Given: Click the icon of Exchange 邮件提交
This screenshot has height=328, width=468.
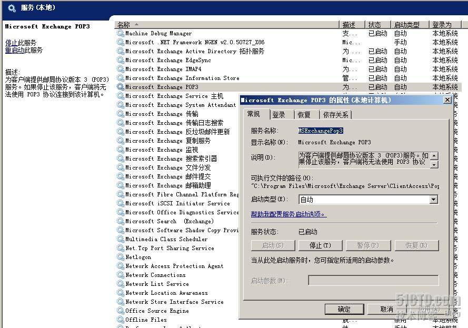Looking at the screenshot, I should tap(120, 176).
